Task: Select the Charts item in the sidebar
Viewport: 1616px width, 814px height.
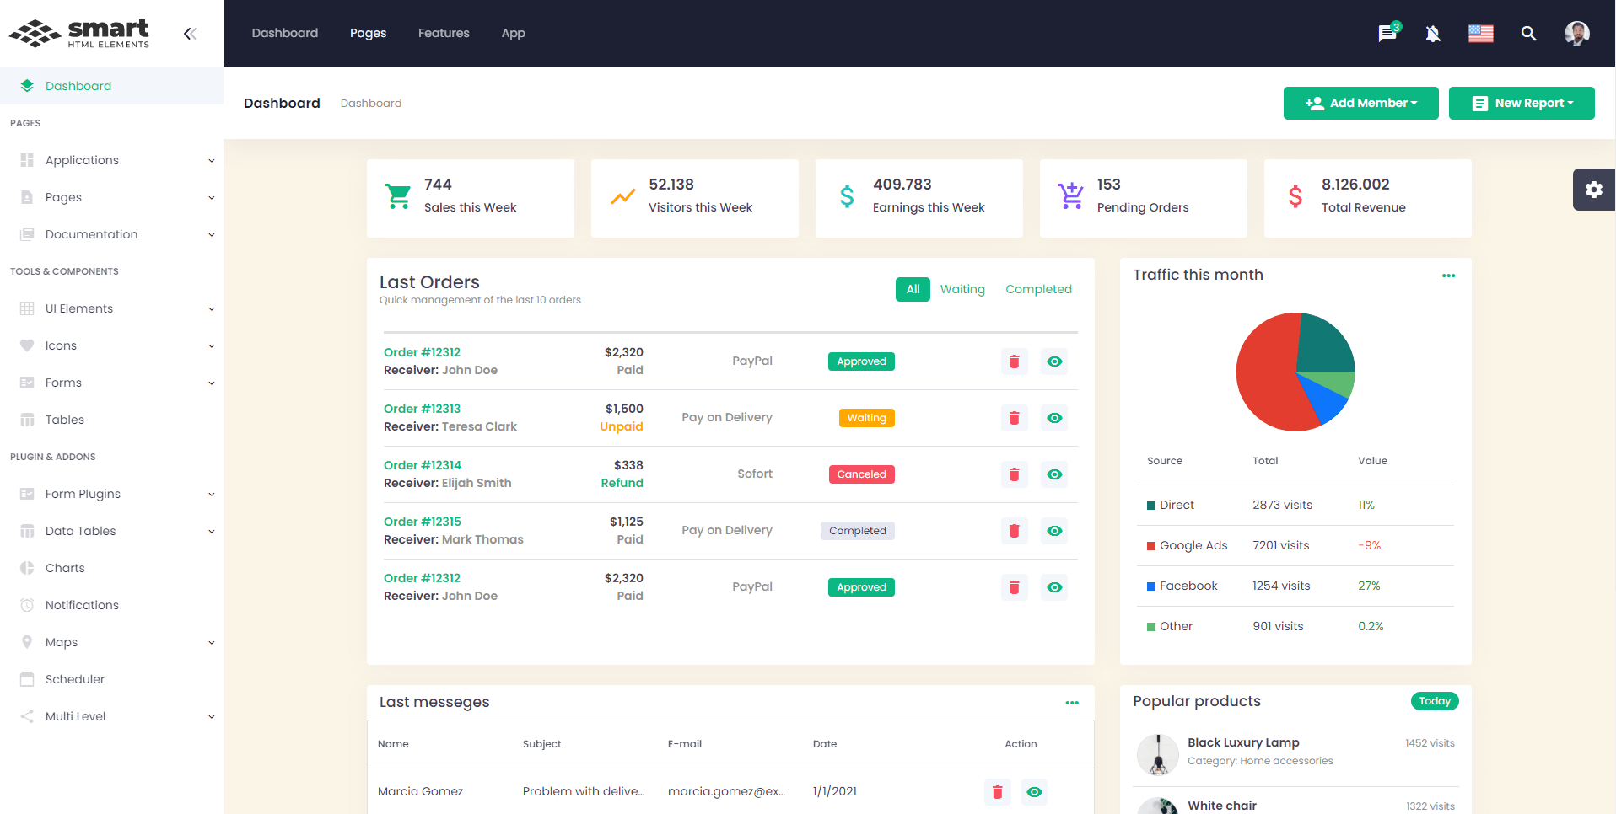Action: click(66, 567)
